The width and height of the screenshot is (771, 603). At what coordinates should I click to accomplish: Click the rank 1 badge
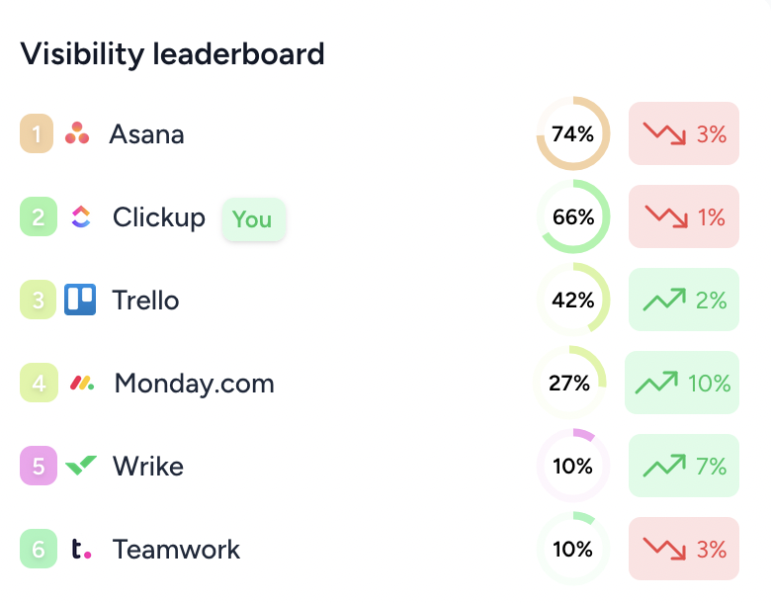[x=37, y=133]
